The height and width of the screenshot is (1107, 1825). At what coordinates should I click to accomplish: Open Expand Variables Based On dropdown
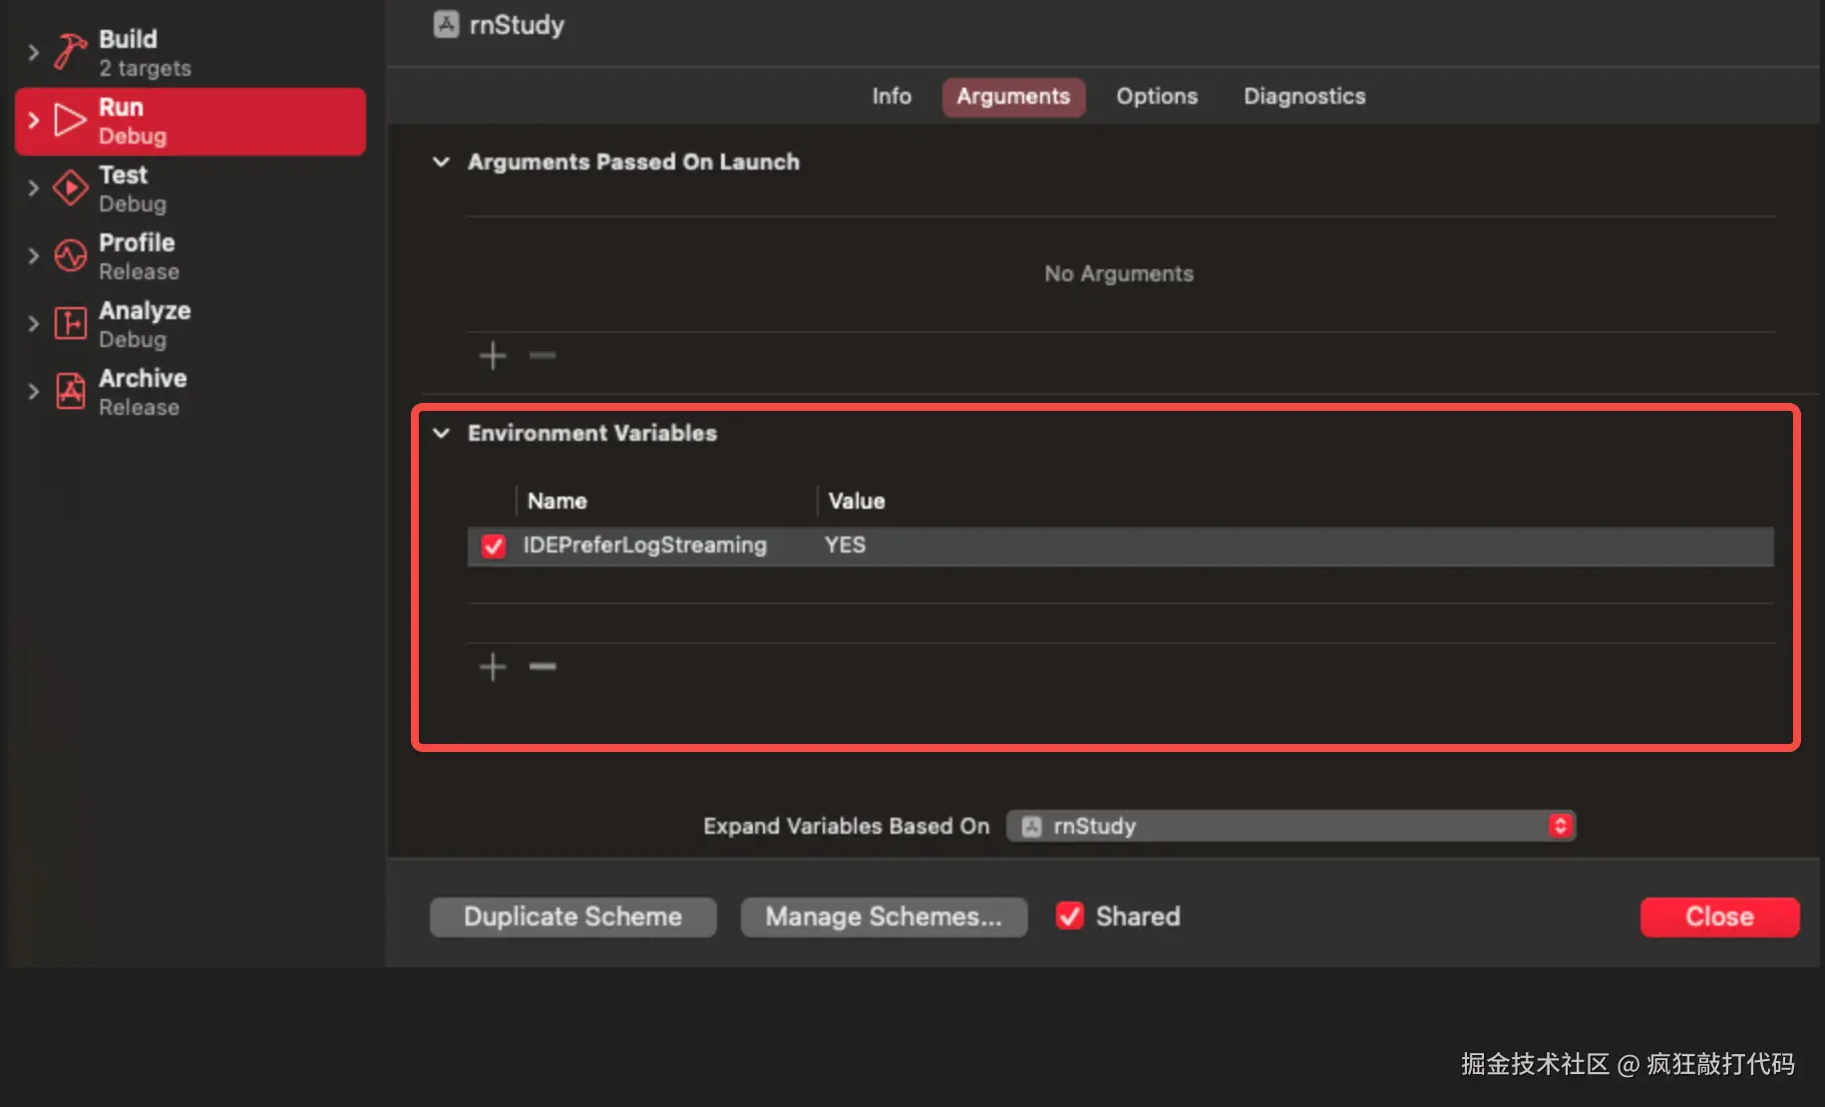tap(1290, 826)
